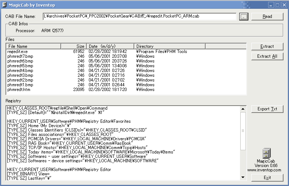The height and width of the screenshot is (186, 289).
Task: Click the registry line 'TCP/IP Hosts='
Action: (x=78, y=148)
